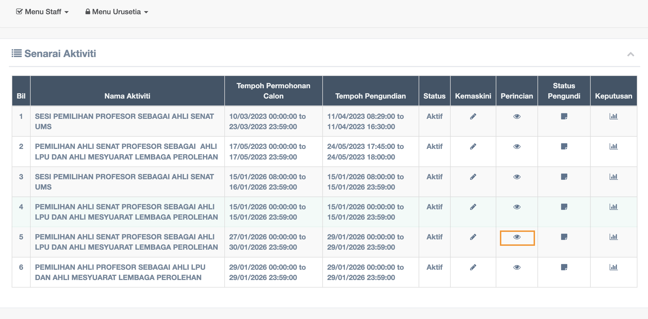Click the pencil Kemaskini icon for row 3
This screenshot has width=648, height=319.
(473, 177)
